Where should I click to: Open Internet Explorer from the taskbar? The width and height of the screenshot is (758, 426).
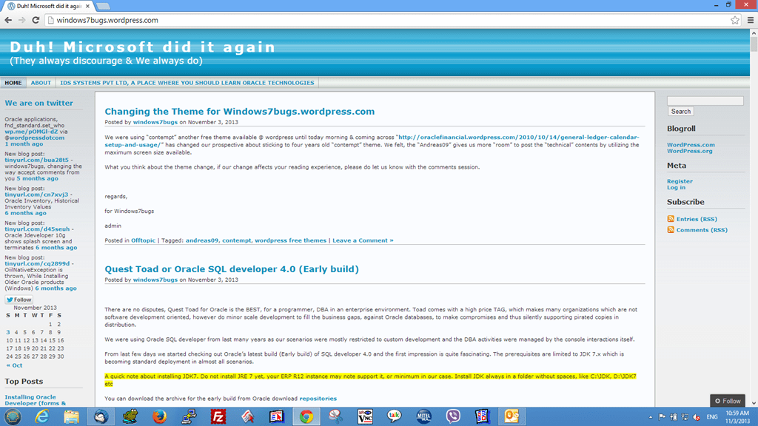(42, 416)
